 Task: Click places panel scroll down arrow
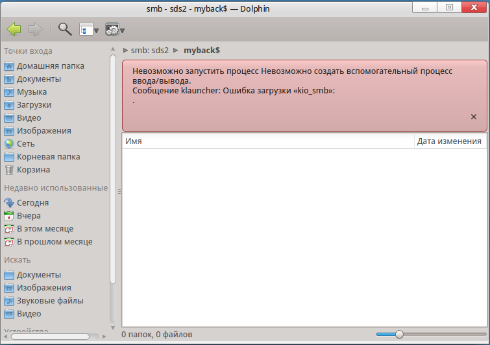113,328
